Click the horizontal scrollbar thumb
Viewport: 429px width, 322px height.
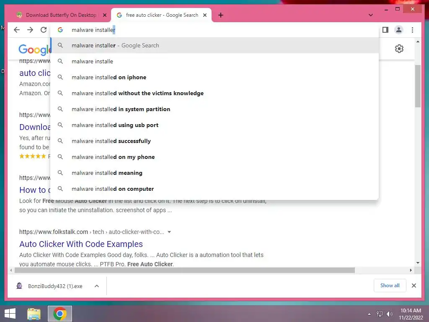[x=185, y=270]
